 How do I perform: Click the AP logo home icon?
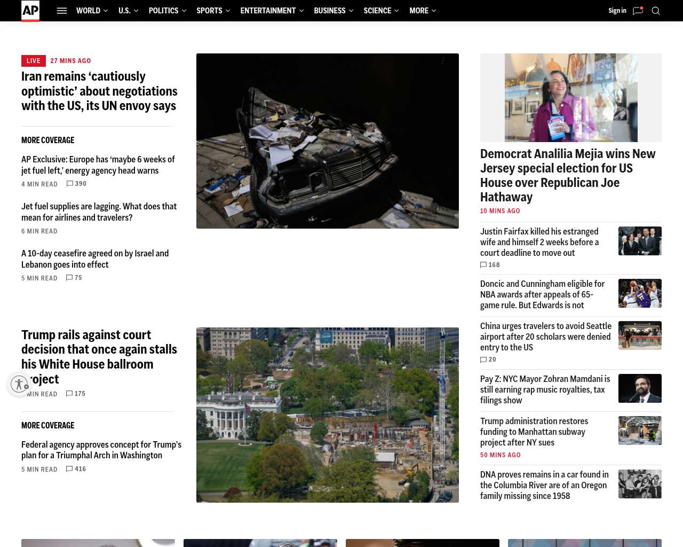(x=30, y=11)
